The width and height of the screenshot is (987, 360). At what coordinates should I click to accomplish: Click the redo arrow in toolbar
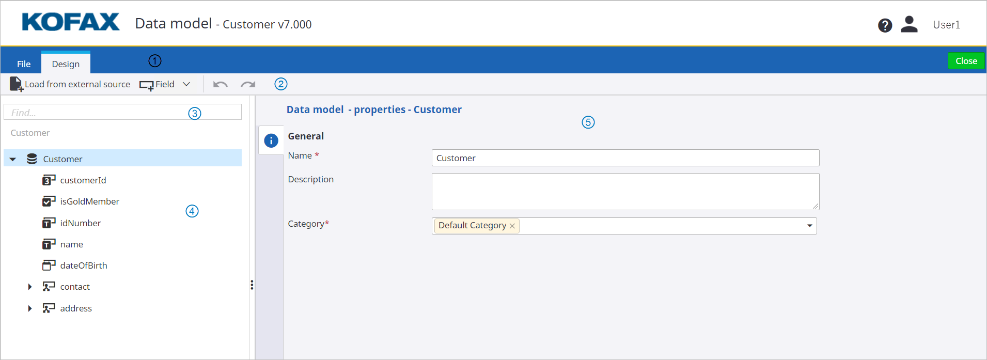click(x=248, y=85)
